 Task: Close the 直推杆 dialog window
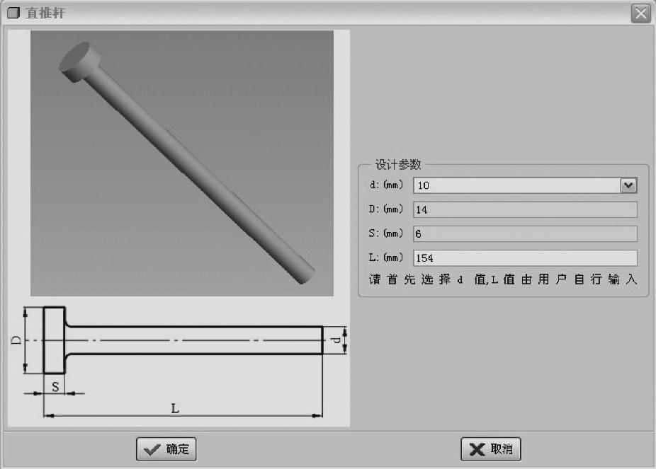pyautogui.click(x=640, y=13)
